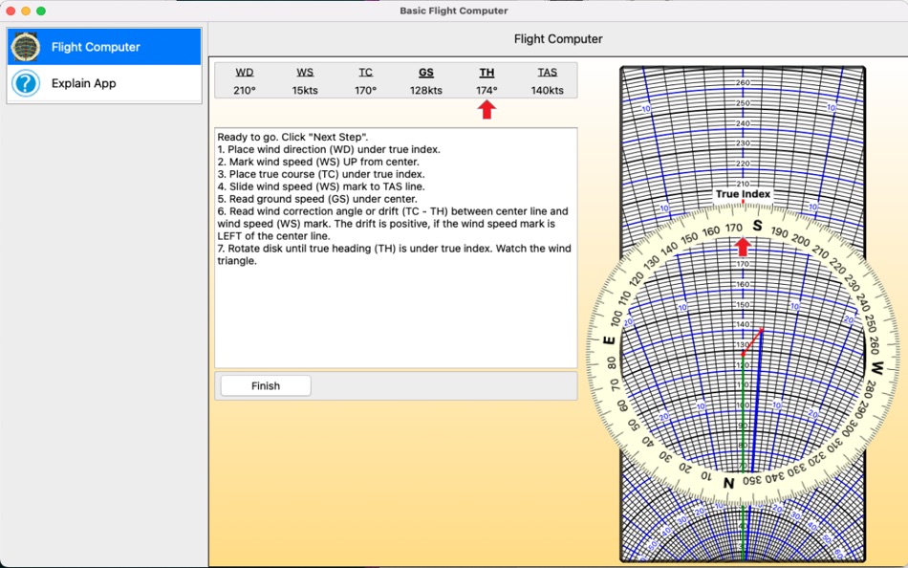Select the WS wind speed header
The height and width of the screenshot is (568, 908).
(x=305, y=72)
